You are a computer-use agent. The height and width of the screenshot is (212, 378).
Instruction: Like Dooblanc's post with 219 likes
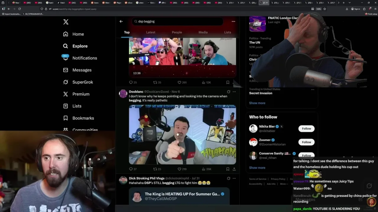click(182, 169)
